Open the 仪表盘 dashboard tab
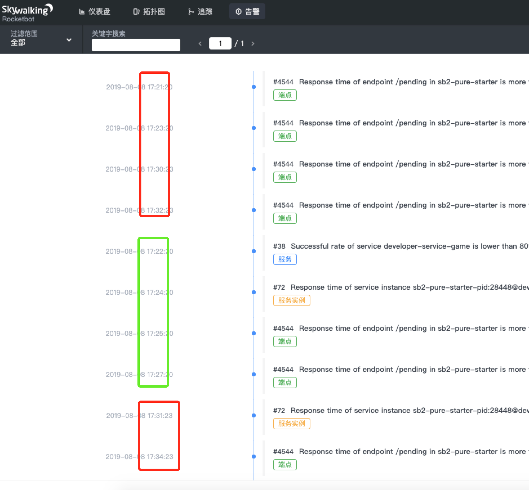This screenshot has height=490, width=529. pos(95,12)
